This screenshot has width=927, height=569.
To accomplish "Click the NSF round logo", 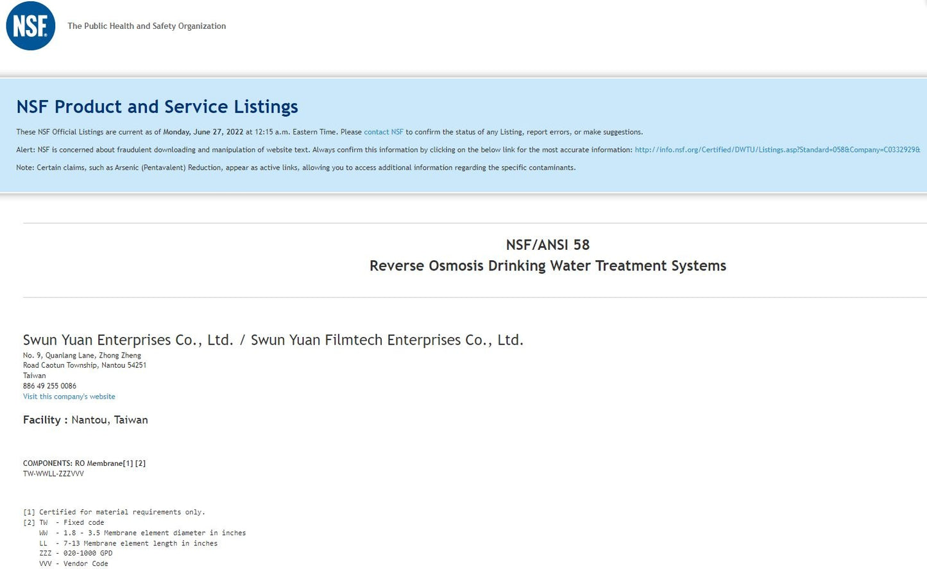I will 31,26.
